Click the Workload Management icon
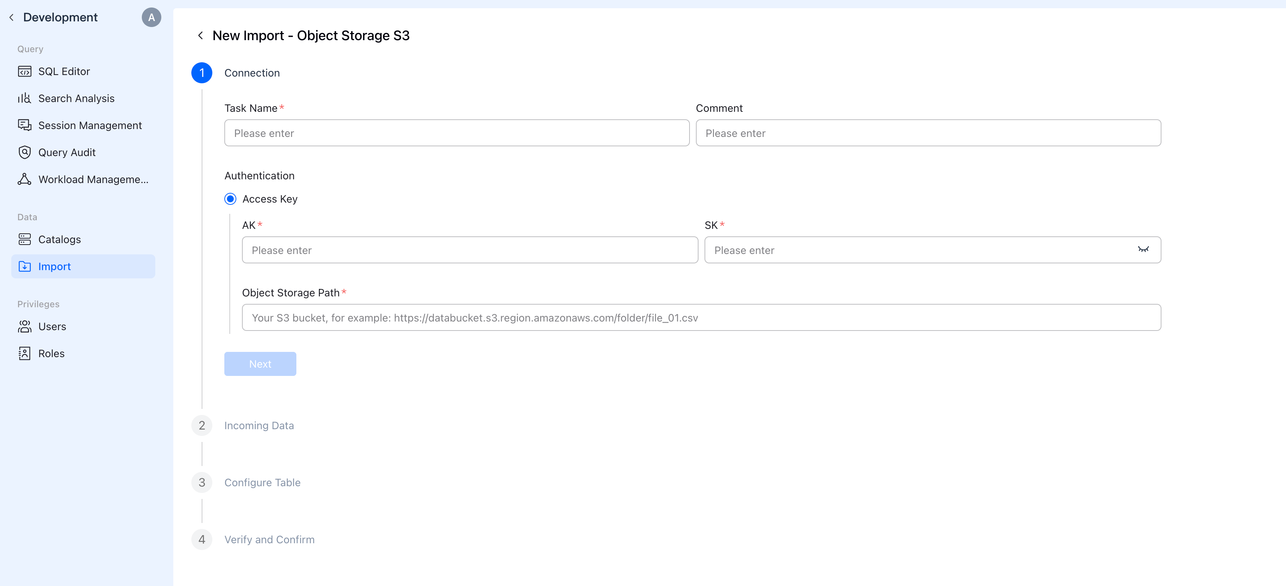 pyautogui.click(x=24, y=179)
